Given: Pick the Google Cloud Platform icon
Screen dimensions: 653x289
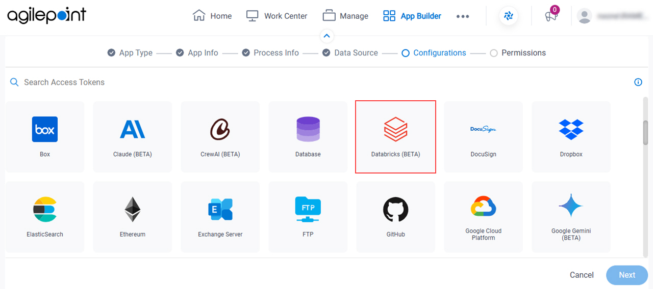Looking at the screenshot, I should click(483, 207).
